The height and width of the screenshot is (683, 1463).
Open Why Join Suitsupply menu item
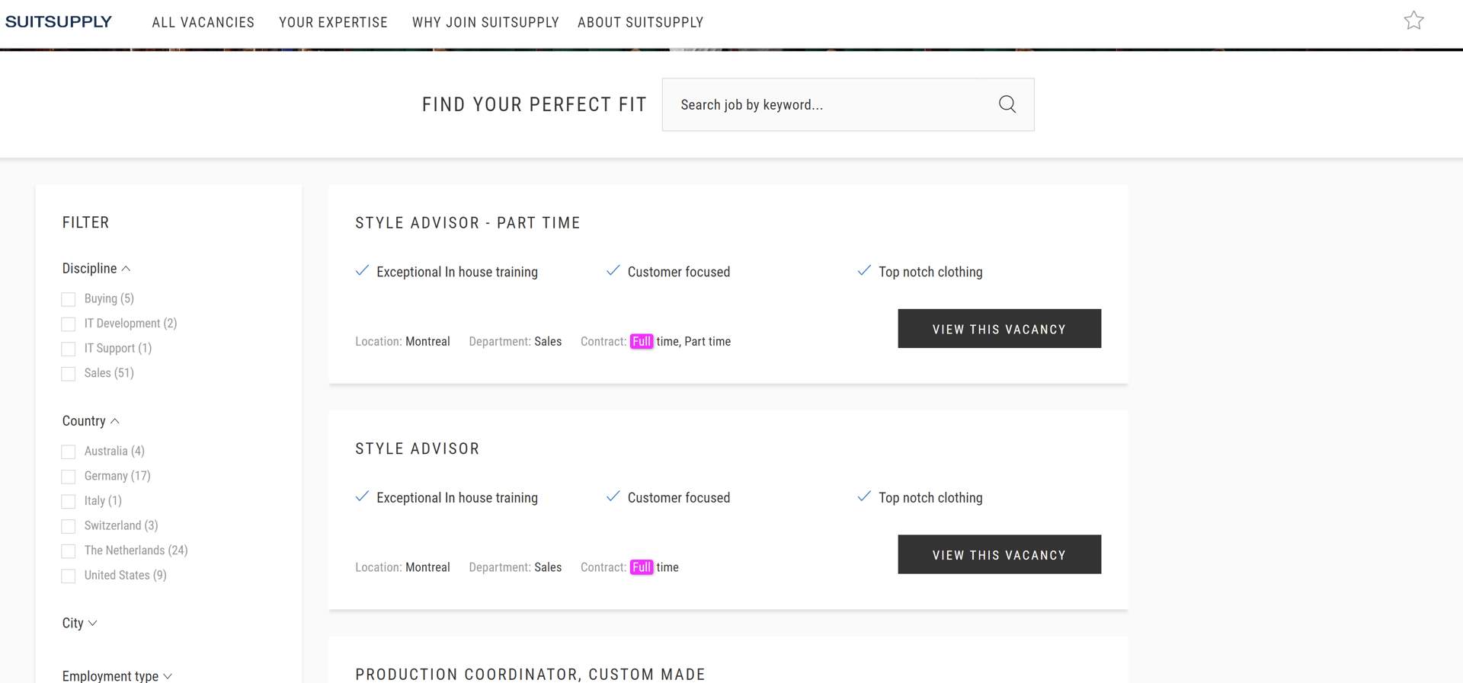point(485,23)
